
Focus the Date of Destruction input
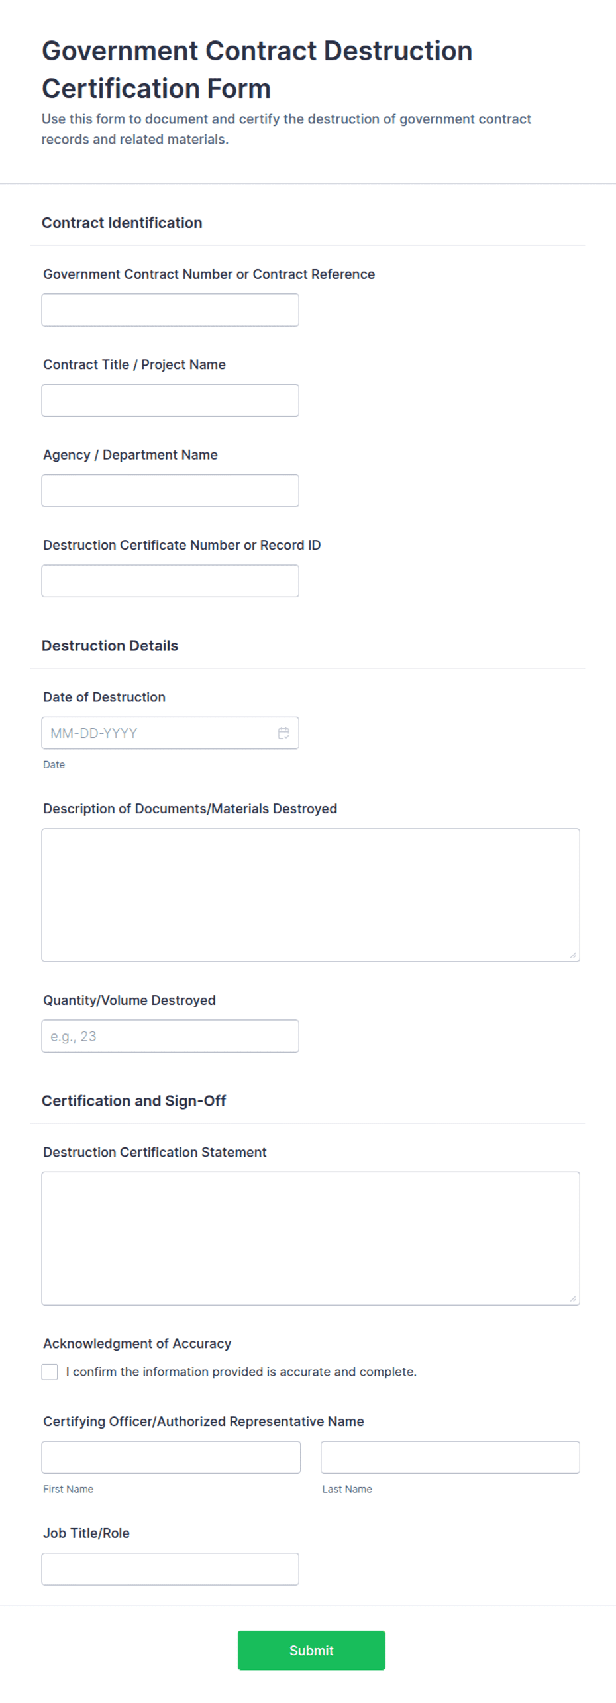coord(170,733)
